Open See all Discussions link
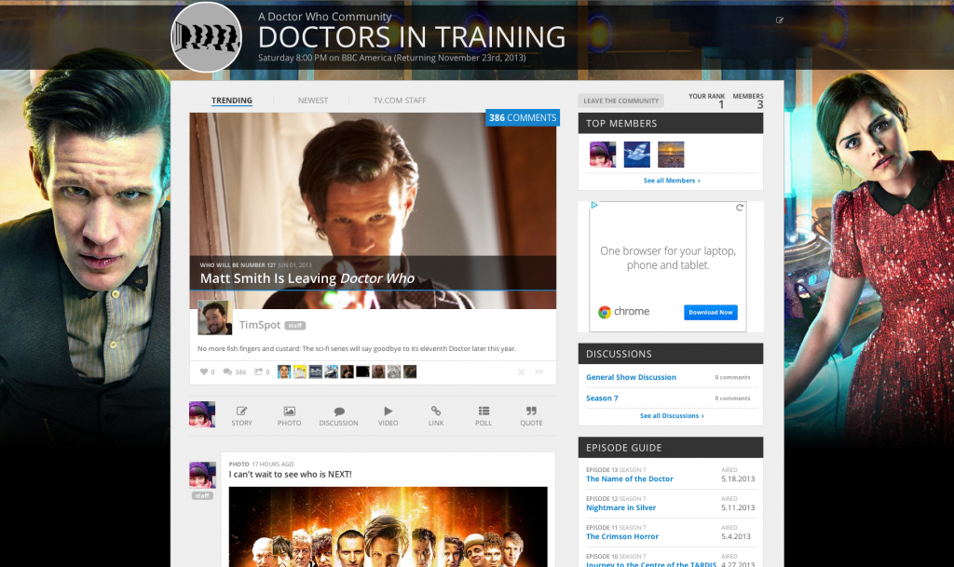 click(672, 415)
